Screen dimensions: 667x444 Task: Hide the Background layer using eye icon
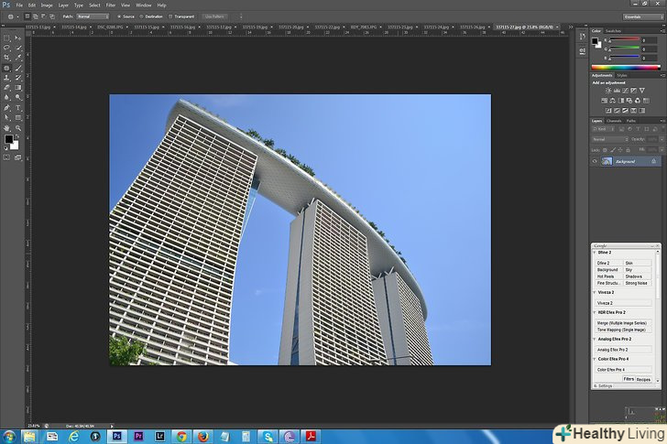point(595,161)
